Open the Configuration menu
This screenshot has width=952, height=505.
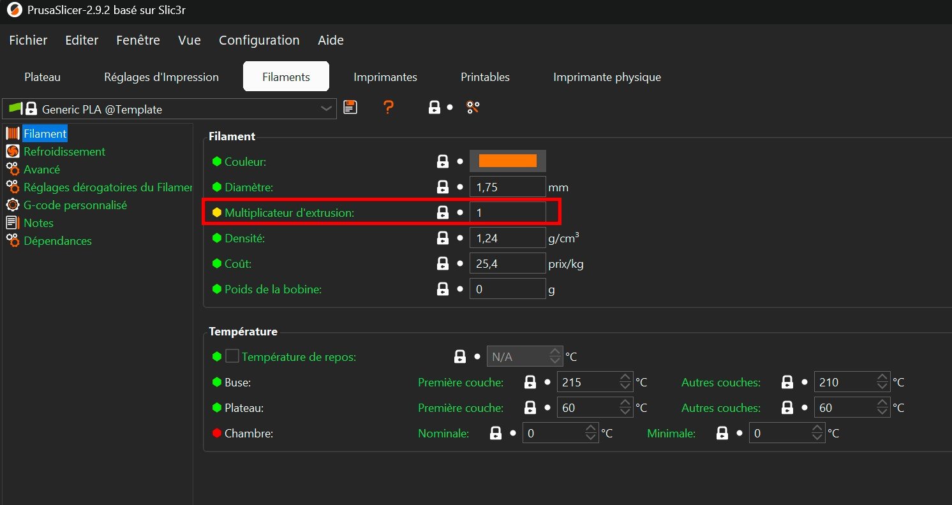click(259, 40)
